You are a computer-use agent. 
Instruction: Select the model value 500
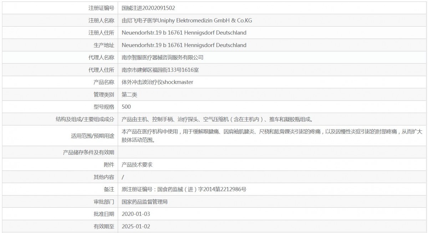click(x=126, y=107)
